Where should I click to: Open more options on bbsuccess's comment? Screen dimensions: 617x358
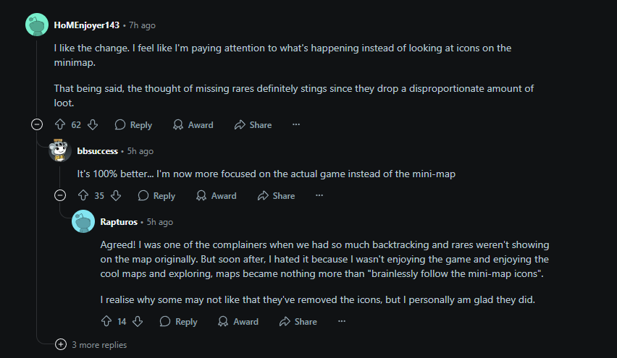point(319,195)
